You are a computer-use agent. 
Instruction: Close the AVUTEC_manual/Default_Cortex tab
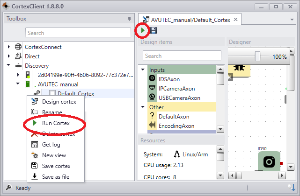(236, 20)
